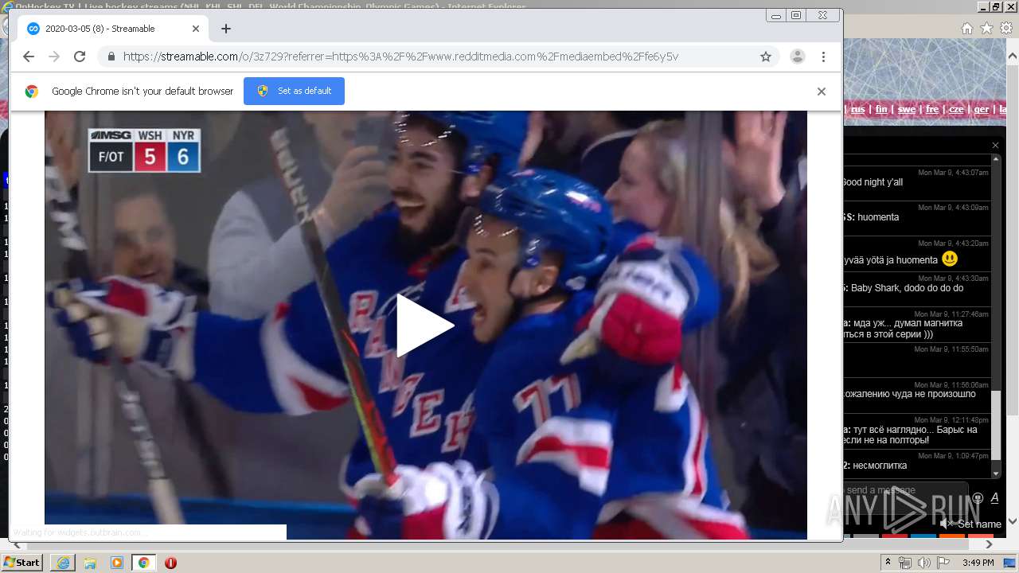
Task: Open the network tray icon
Action: coord(905,563)
